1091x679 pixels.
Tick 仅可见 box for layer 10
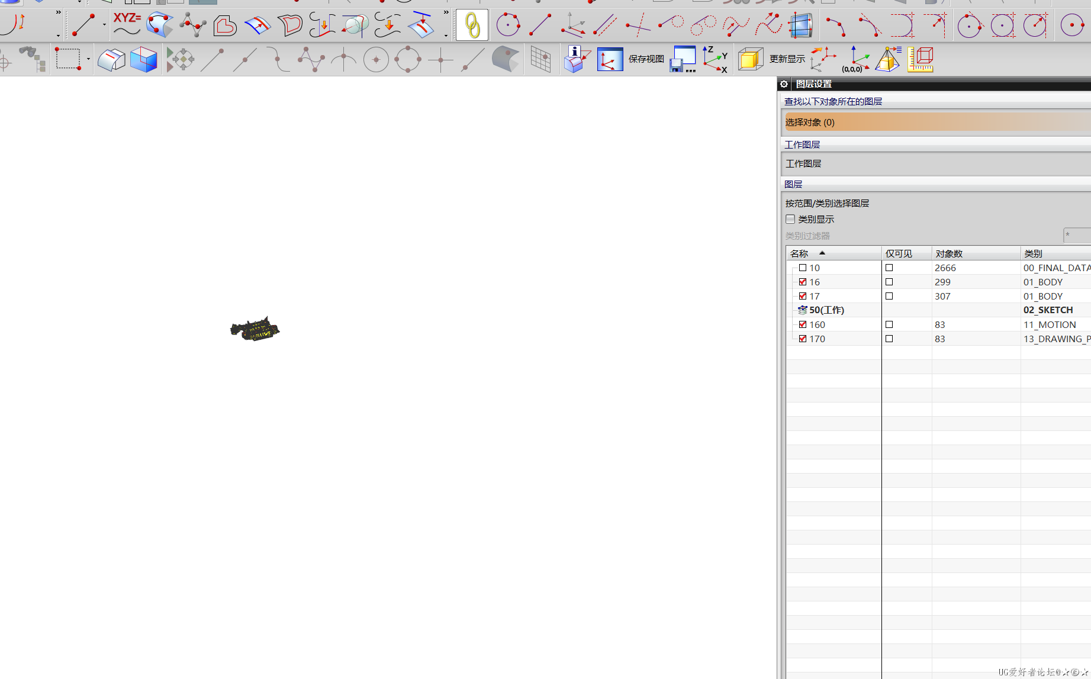click(x=889, y=268)
